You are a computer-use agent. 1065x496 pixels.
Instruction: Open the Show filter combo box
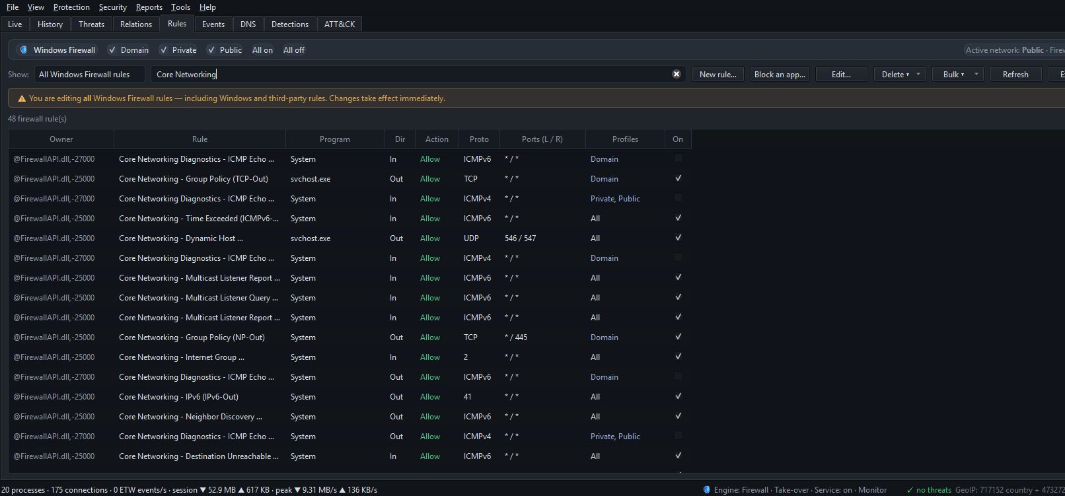click(90, 74)
